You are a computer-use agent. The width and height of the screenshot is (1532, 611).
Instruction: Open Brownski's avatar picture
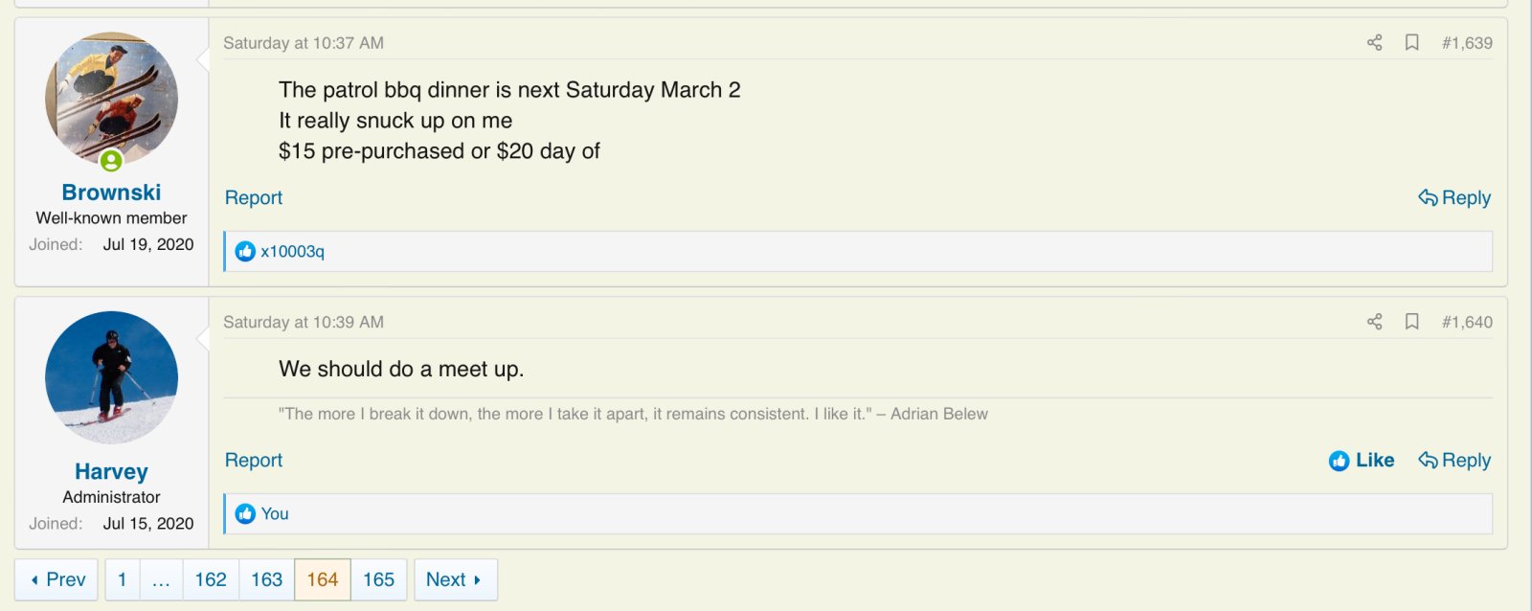click(111, 100)
